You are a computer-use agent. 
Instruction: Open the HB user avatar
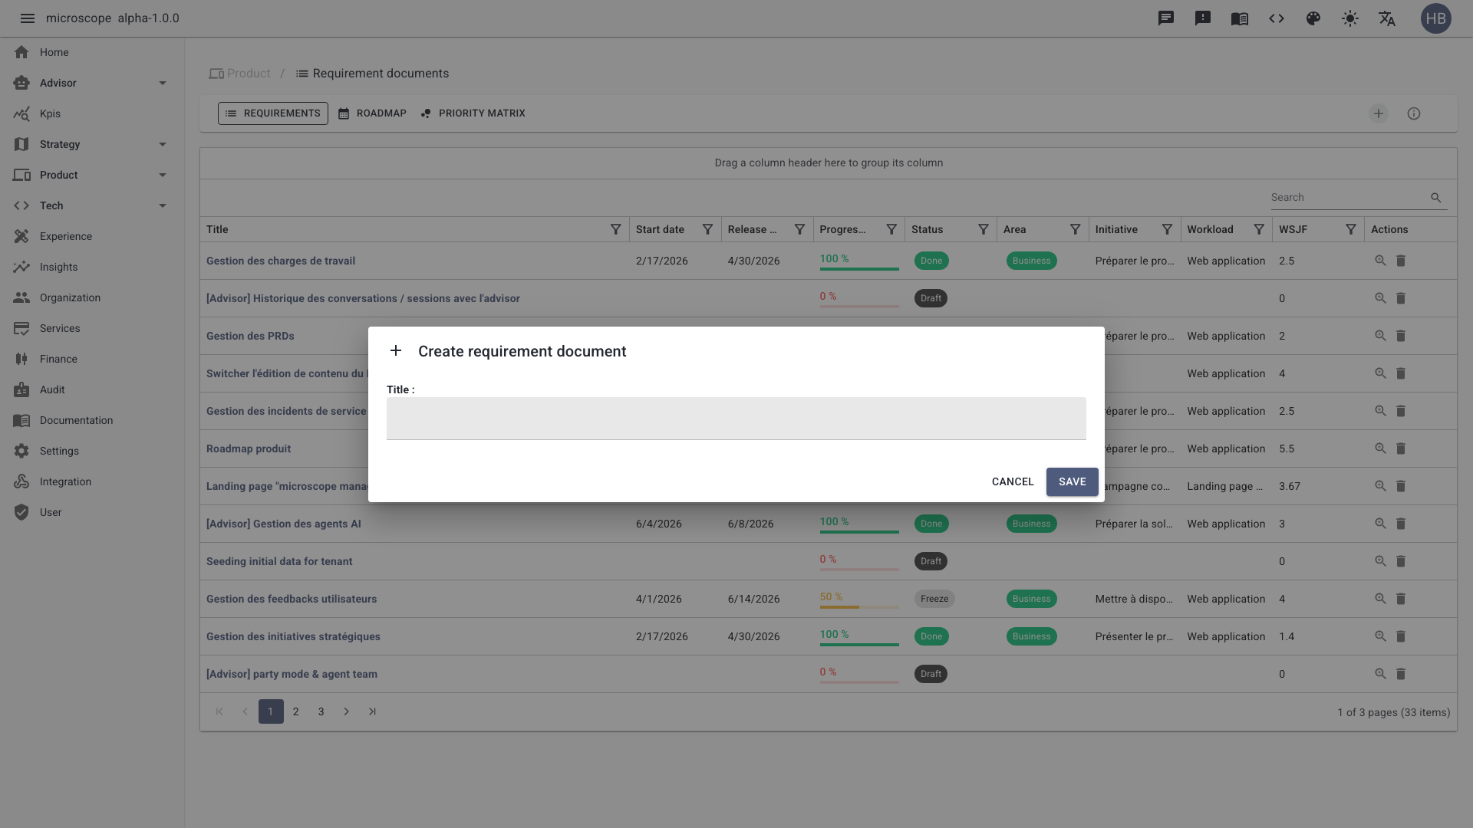1436,18
